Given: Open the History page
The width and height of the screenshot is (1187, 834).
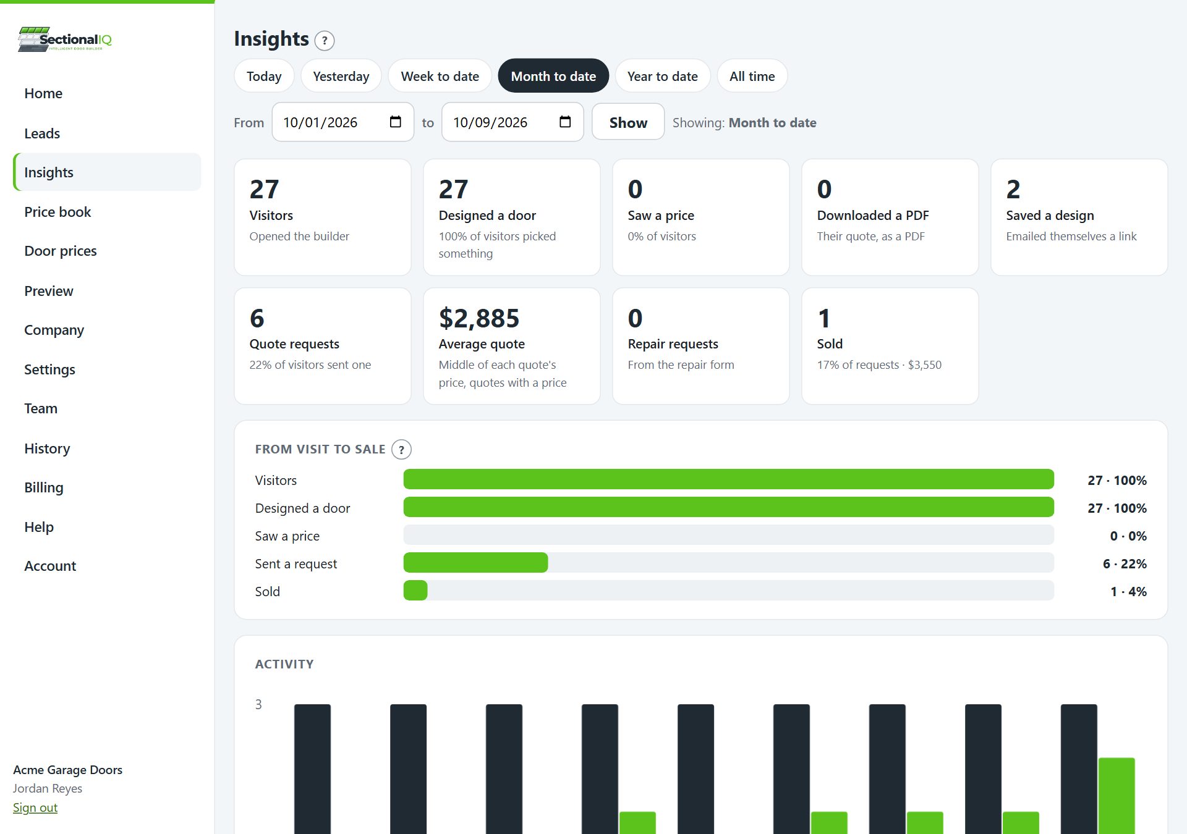Looking at the screenshot, I should (x=106, y=449).
